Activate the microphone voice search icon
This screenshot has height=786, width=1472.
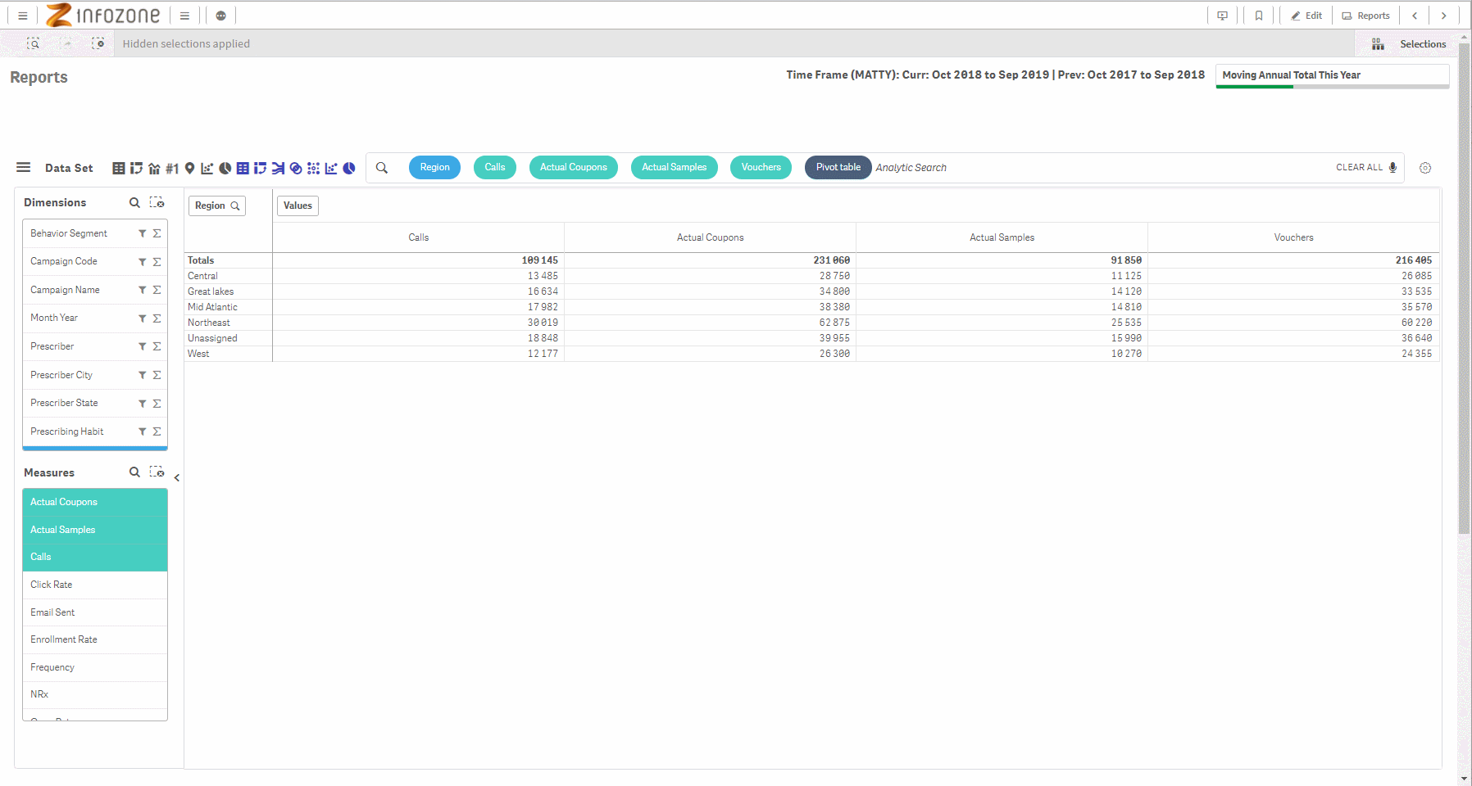click(x=1392, y=167)
